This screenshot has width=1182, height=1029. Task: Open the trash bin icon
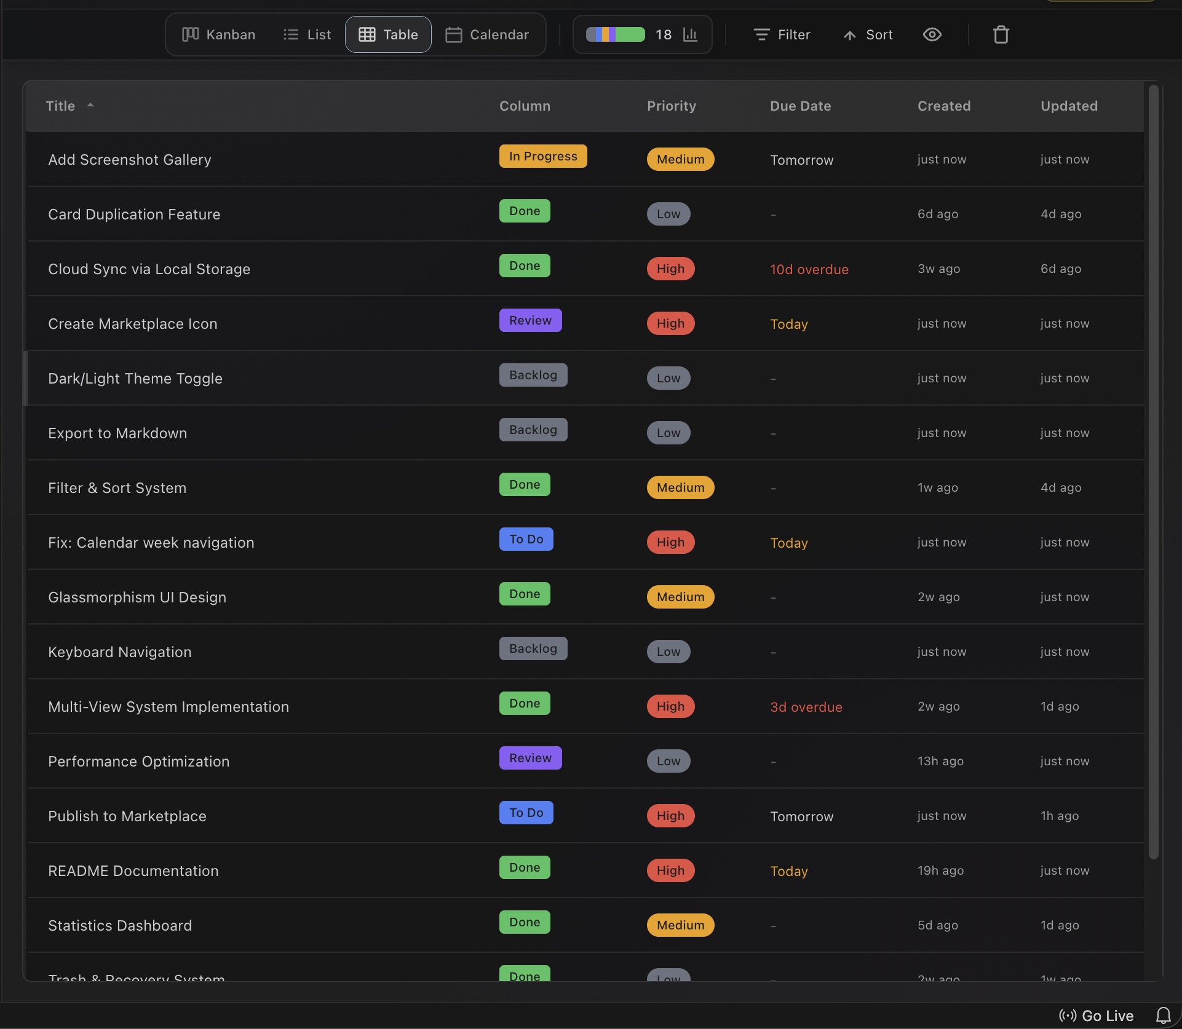[1001, 34]
